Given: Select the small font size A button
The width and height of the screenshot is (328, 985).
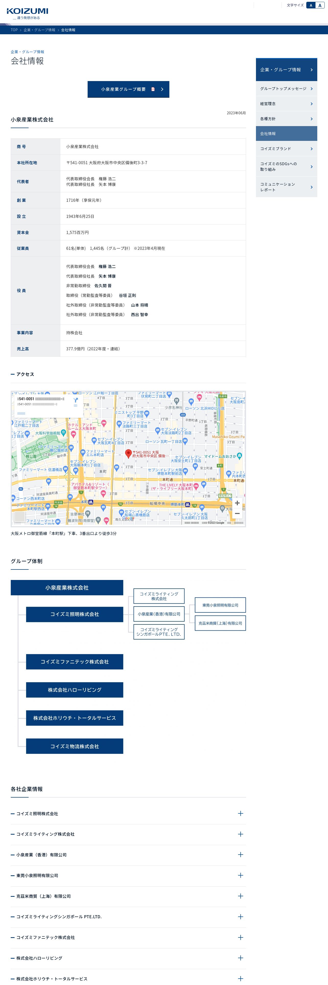Looking at the screenshot, I should click(311, 5).
